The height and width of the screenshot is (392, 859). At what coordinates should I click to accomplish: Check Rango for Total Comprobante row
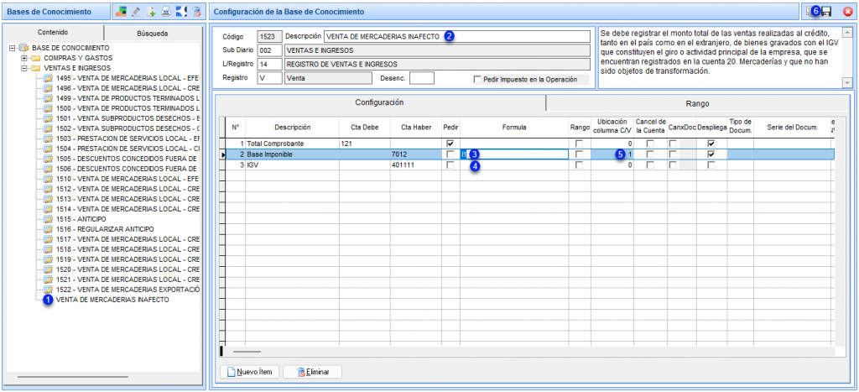[580, 143]
